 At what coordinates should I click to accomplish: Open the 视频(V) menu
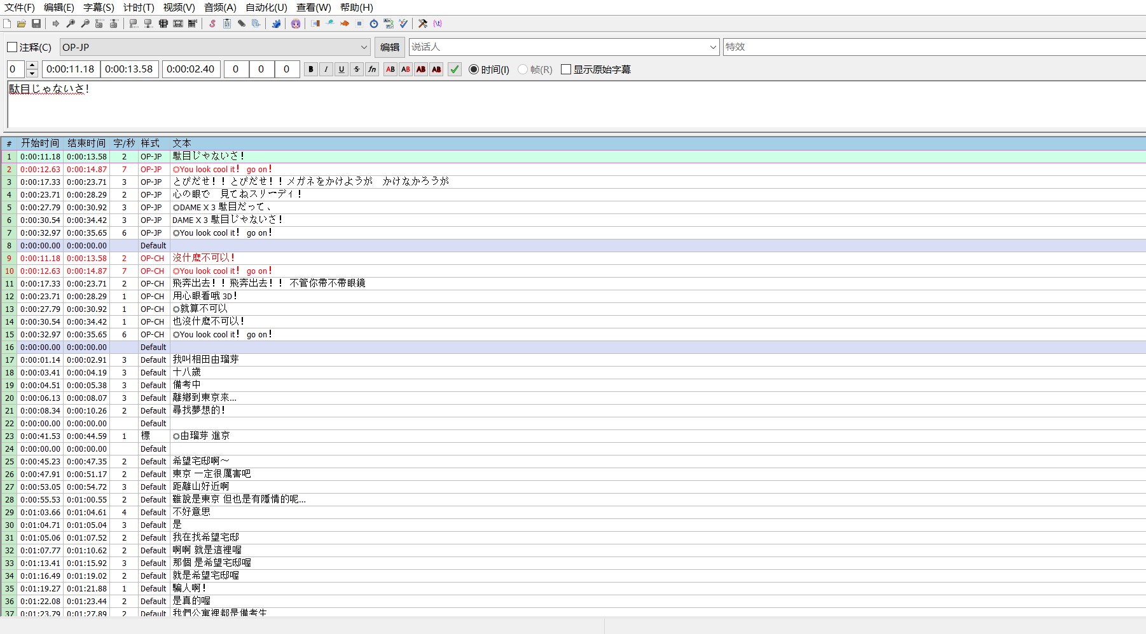(x=179, y=8)
